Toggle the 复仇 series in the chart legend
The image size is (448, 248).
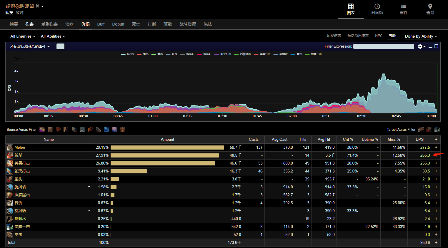click(143, 54)
